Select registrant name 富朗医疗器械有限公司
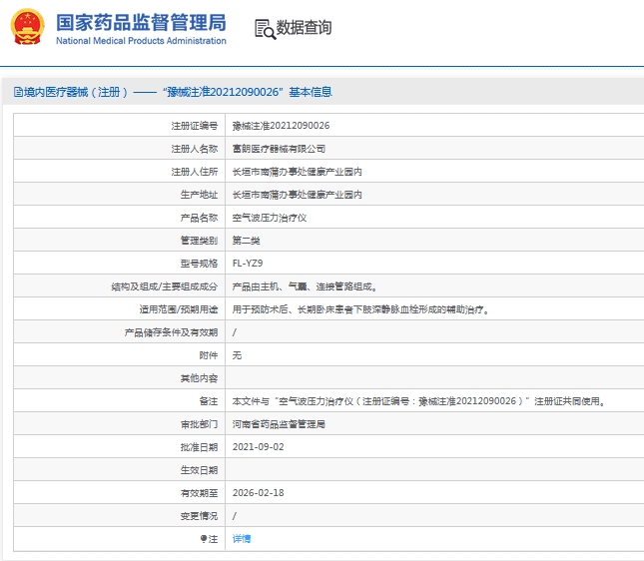This screenshot has width=644, height=561. point(279,149)
